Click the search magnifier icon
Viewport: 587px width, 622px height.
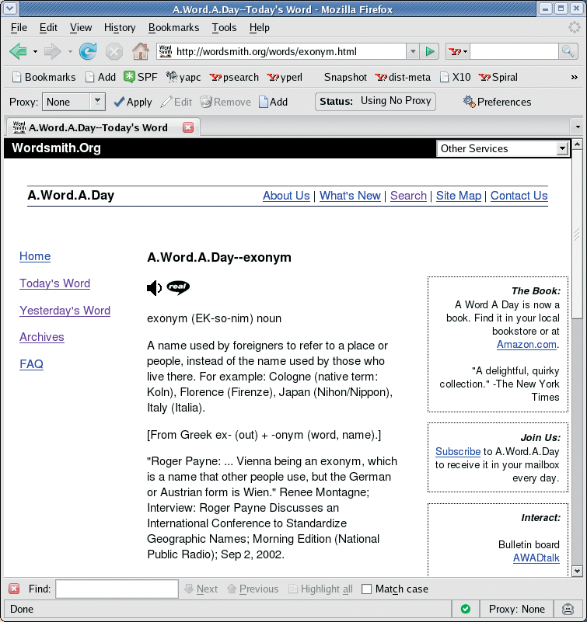[x=568, y=51]
